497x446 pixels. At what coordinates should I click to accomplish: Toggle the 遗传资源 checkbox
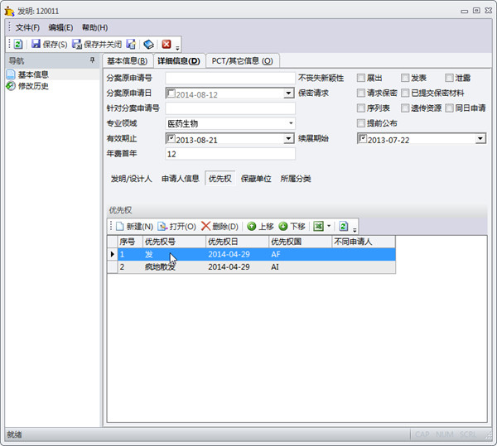click(405, 108)
